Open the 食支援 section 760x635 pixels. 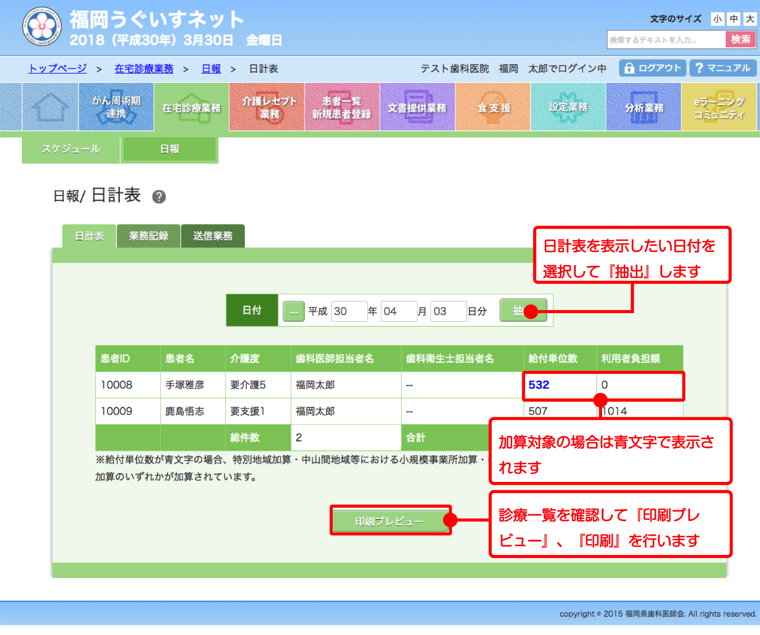pyautogui.click(x=493, y=107)
